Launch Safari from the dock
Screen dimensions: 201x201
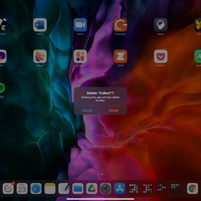[36, 188]
